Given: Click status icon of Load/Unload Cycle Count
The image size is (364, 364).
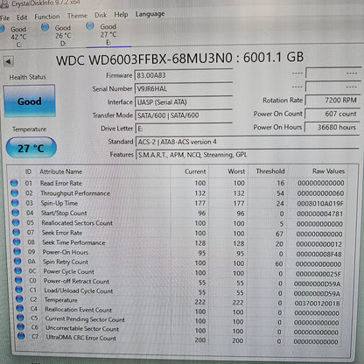Looking at the screenshot, I should click(x=19, y=290).
